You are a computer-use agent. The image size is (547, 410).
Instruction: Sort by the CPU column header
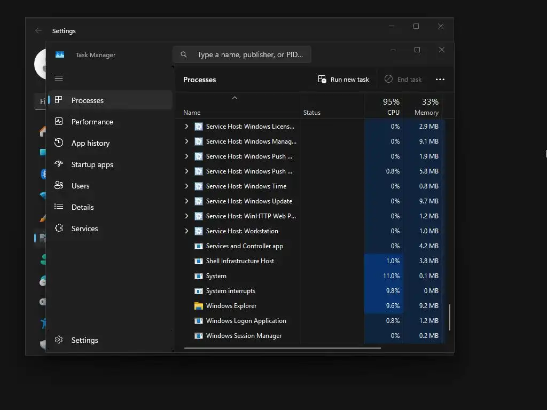pyautogui.click(x=384, y=106)
